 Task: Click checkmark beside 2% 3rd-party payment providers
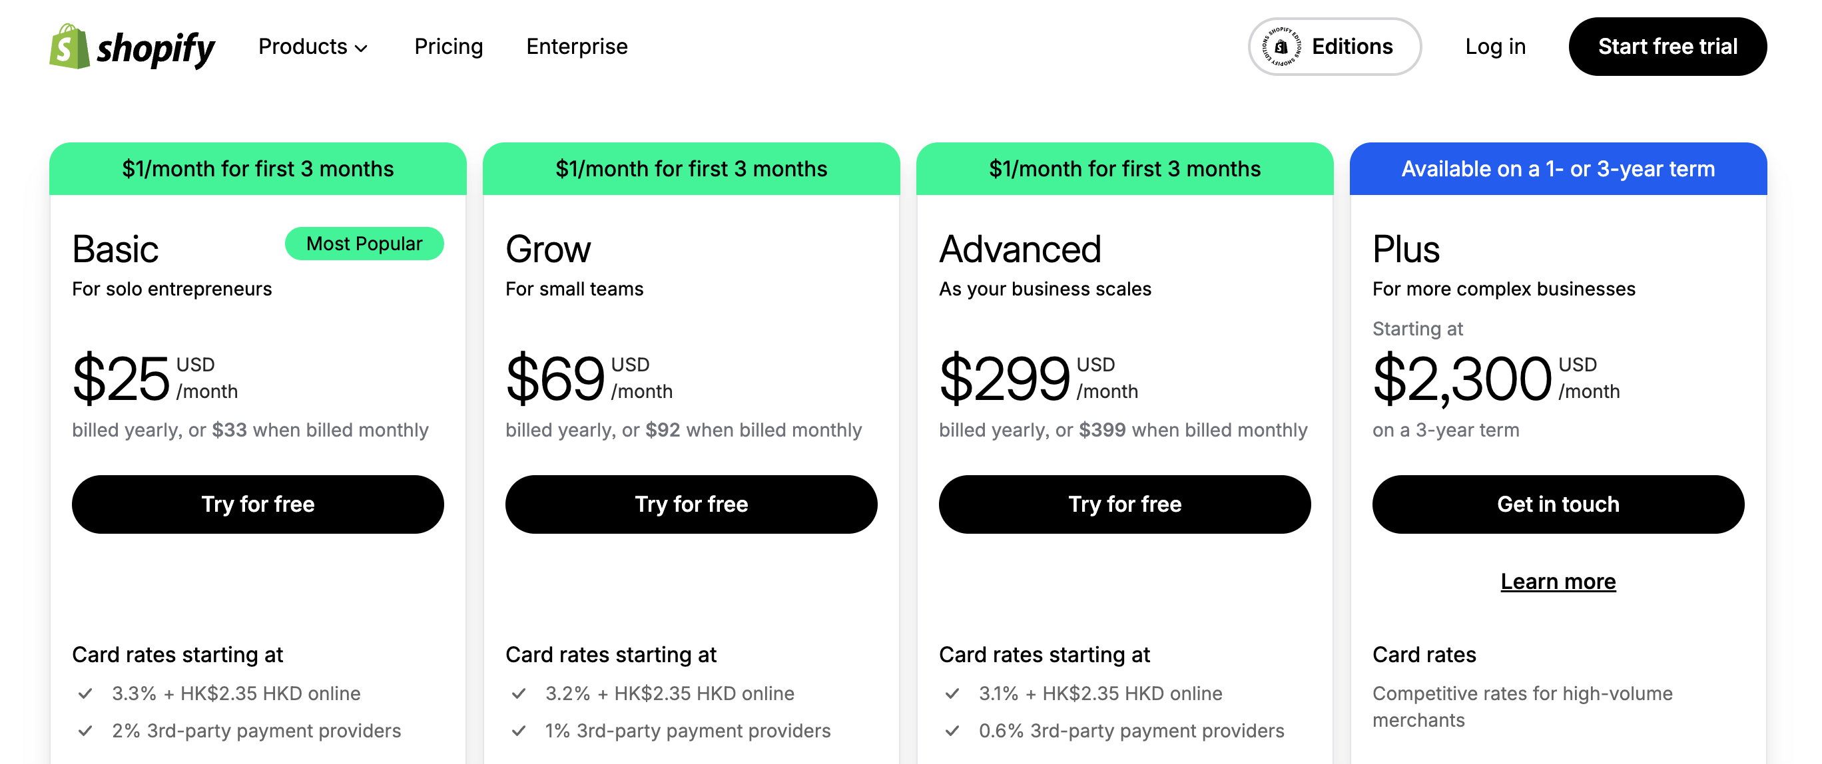tap(86, 731)
